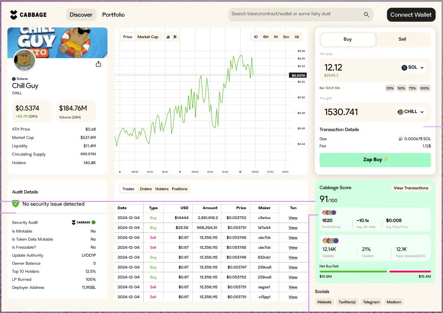The height and width of the screenshot is (313, 443).
Task: Select the area chart style icon
Action: [168, 37]
